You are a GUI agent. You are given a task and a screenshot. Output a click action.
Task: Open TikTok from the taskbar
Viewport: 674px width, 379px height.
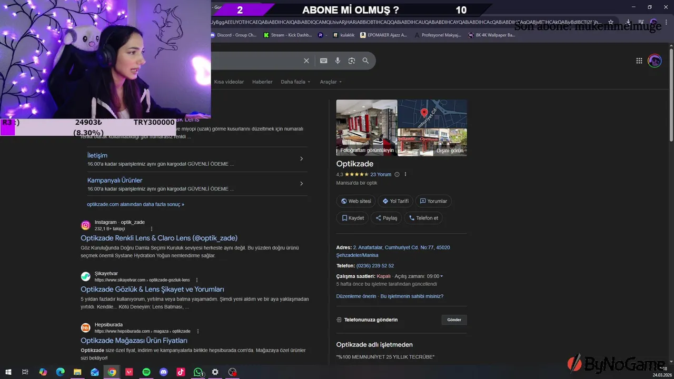181,372
